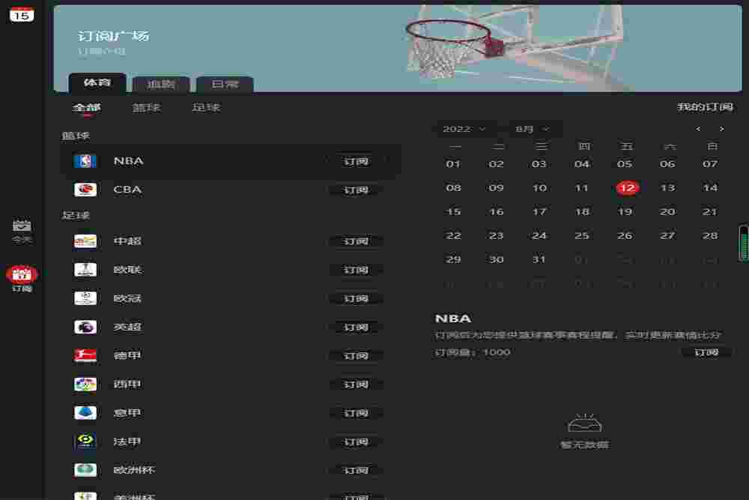Open 我的订阅 (My Subscriptions)
This screenshot has height=500, width=749.
pyautogui.click(x=705, y=107)
